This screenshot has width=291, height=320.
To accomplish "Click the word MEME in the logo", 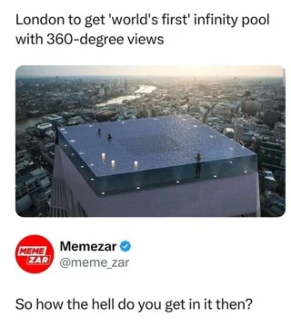I will 32,250.
